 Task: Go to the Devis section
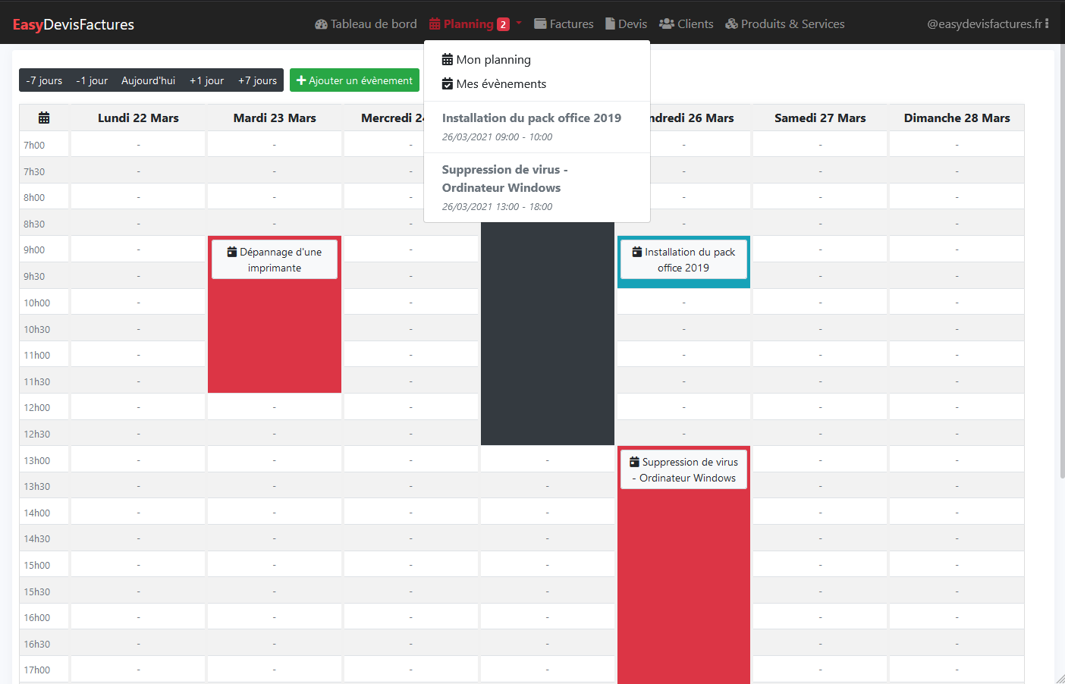626,24
